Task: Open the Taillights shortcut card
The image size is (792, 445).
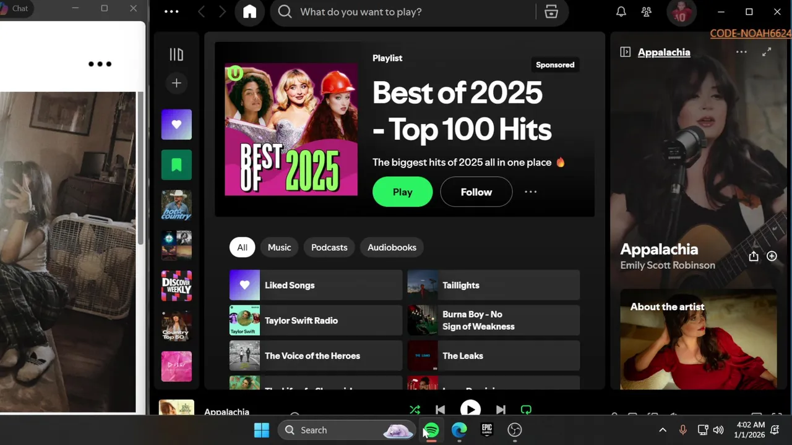Action: coord(494,285)
